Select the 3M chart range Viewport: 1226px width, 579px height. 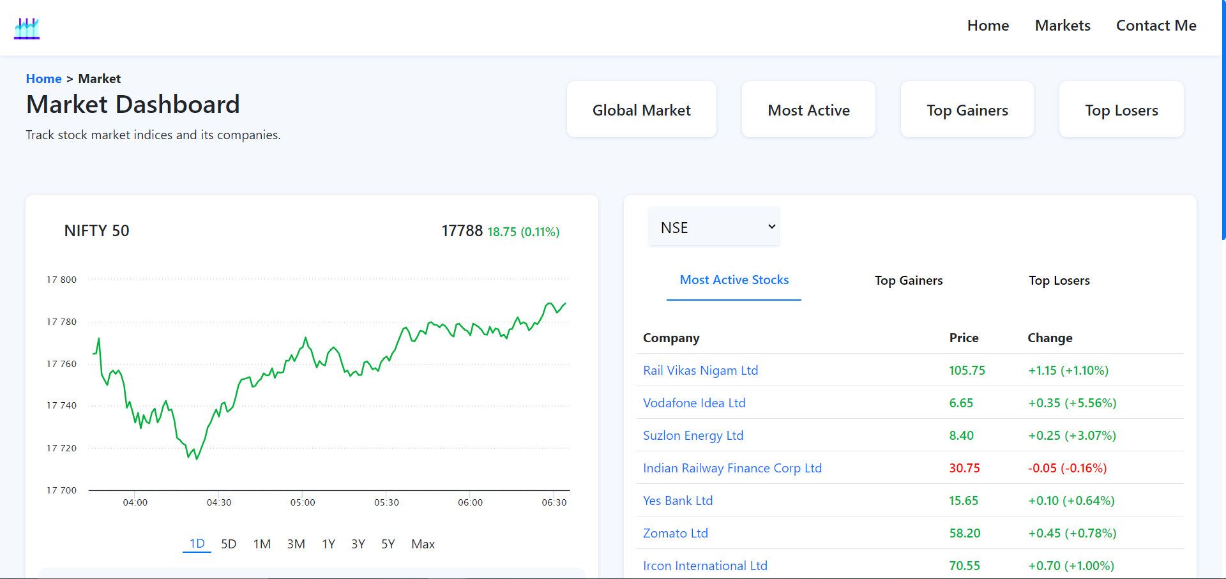tap(296, 544)
